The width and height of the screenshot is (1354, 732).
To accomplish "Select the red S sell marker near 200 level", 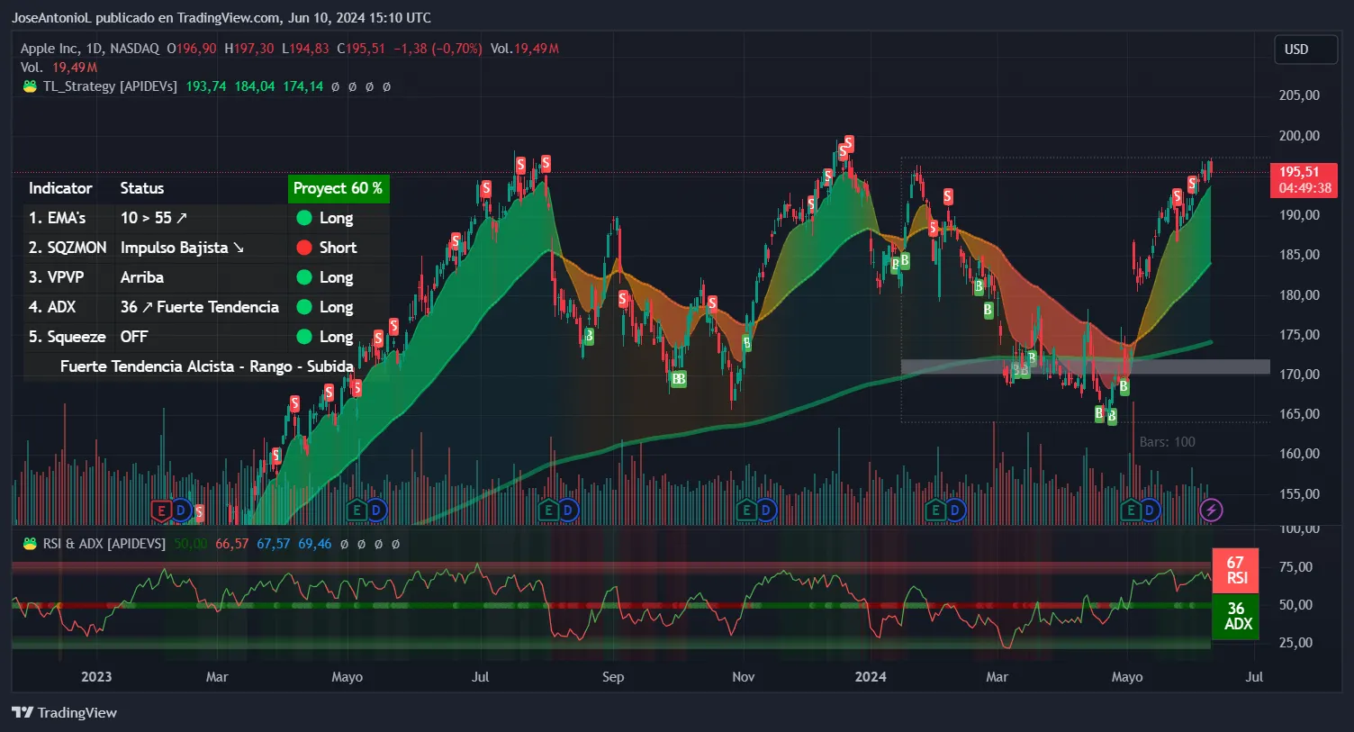I will 846,144.
